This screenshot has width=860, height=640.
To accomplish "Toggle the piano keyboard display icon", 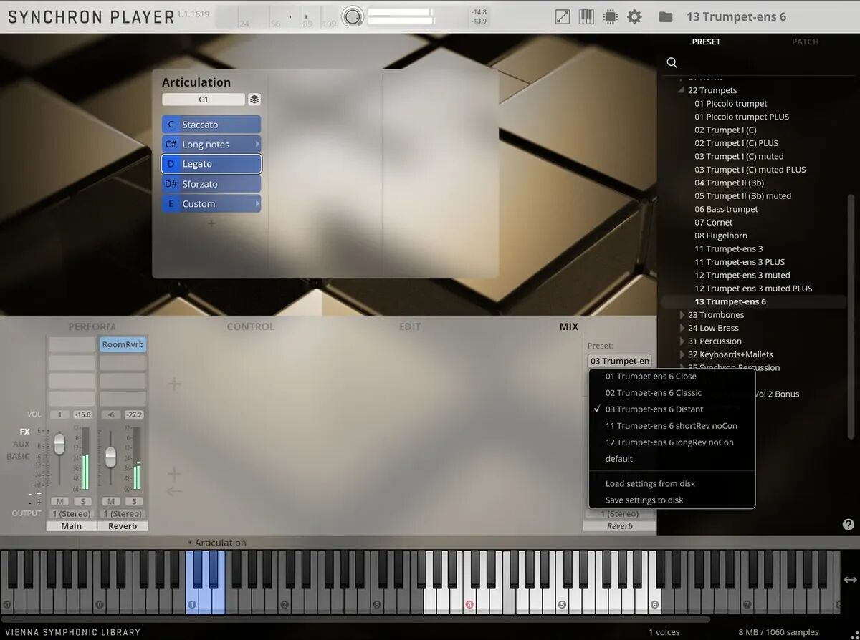I will pyautogui.click(x=586, y=16).
